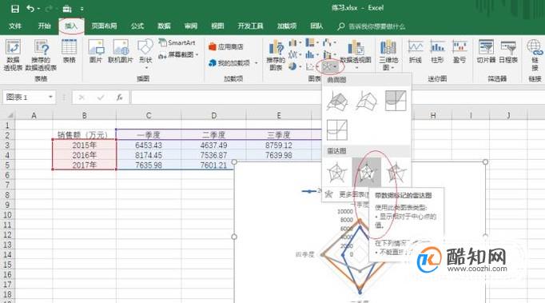Open the statistic histogram chart insert menu
The image size is (545, 303).
point(312,54)
